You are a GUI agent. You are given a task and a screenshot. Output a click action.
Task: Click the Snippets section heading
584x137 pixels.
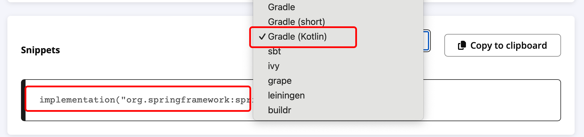point(40,50)
